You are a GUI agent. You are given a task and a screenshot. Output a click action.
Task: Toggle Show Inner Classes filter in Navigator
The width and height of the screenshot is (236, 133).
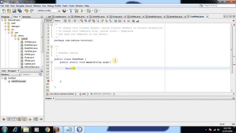click(x=25, y=119)
